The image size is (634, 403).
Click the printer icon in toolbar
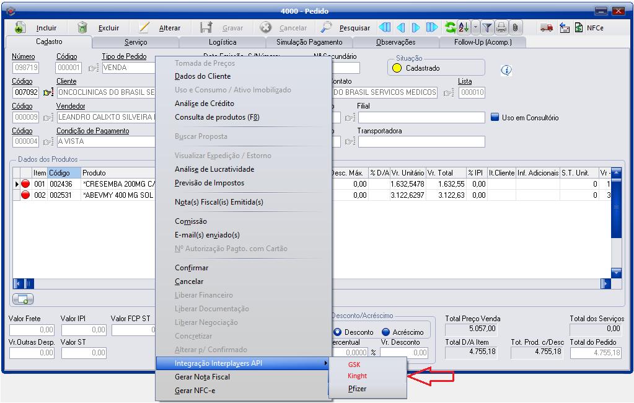pos(501,27)
